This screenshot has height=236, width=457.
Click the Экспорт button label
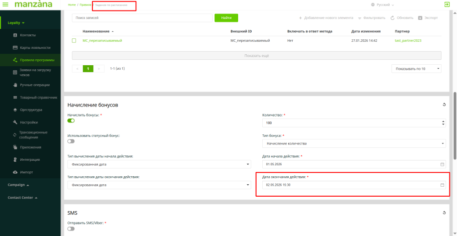(x=431, y=18)
